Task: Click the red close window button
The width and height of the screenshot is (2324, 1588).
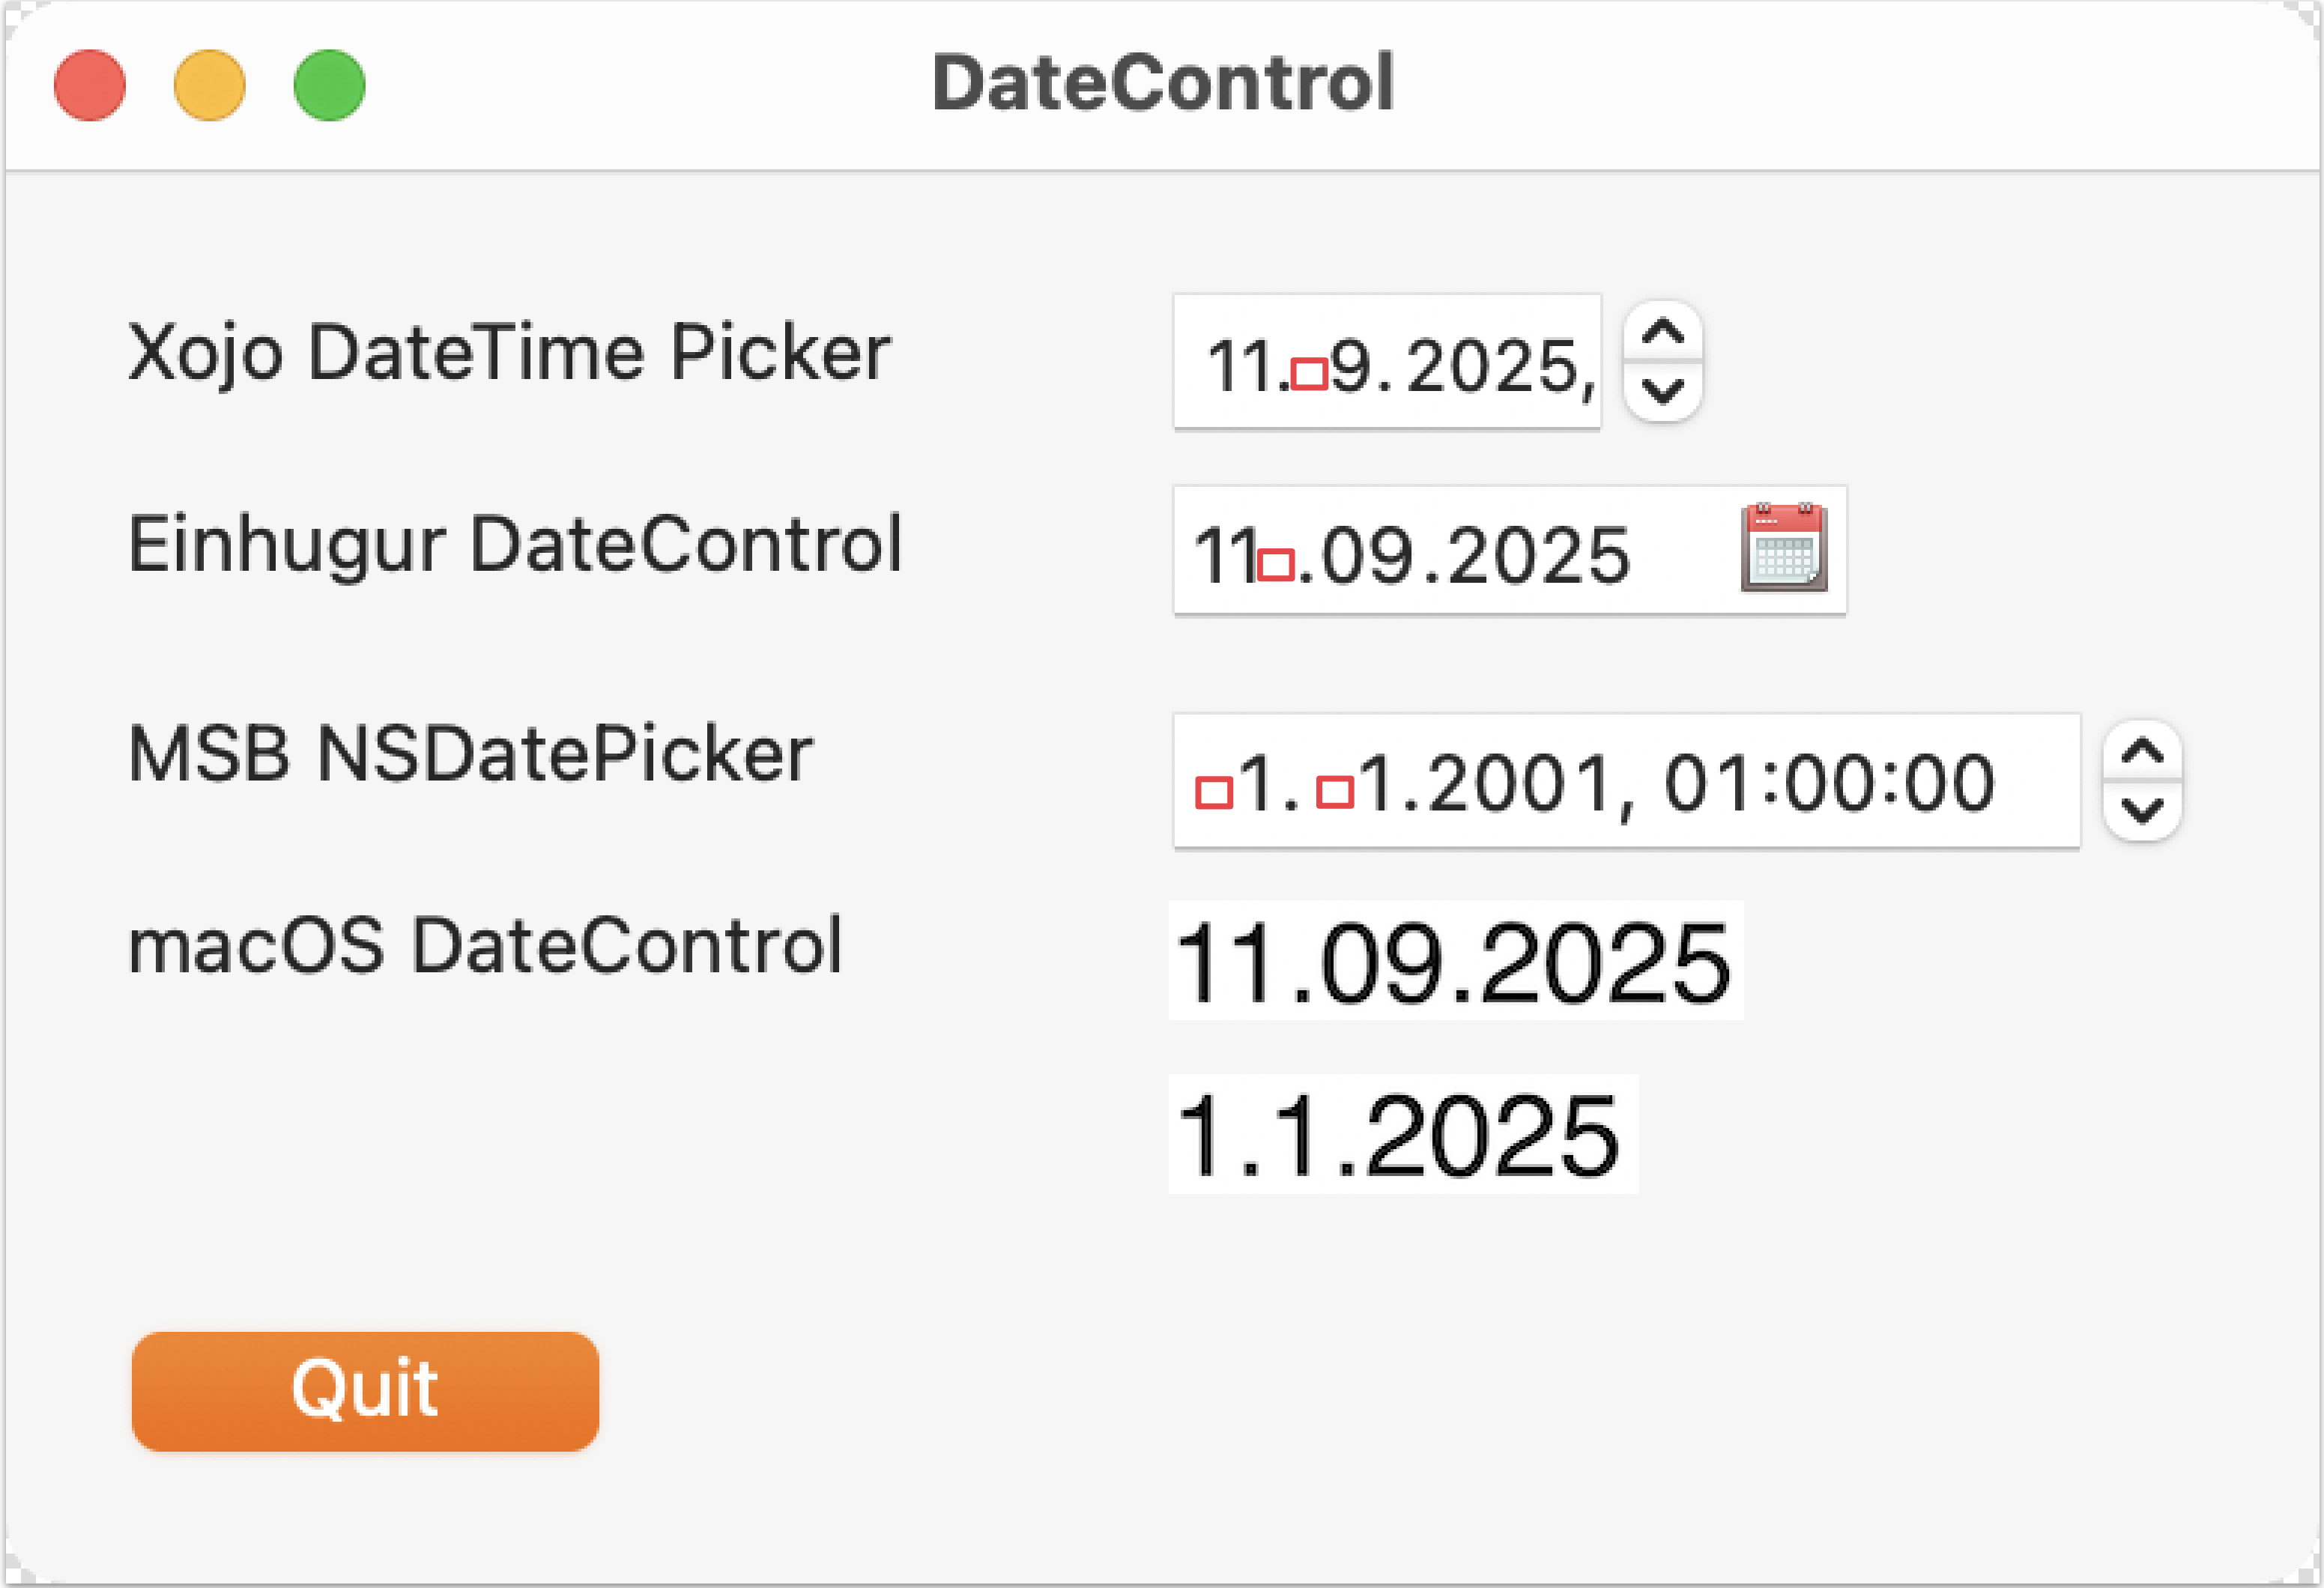Action: (89, 84)
